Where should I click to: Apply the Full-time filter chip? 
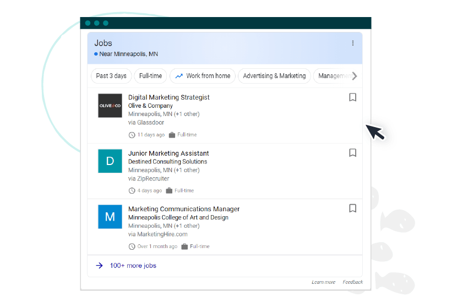pos(150,76)
